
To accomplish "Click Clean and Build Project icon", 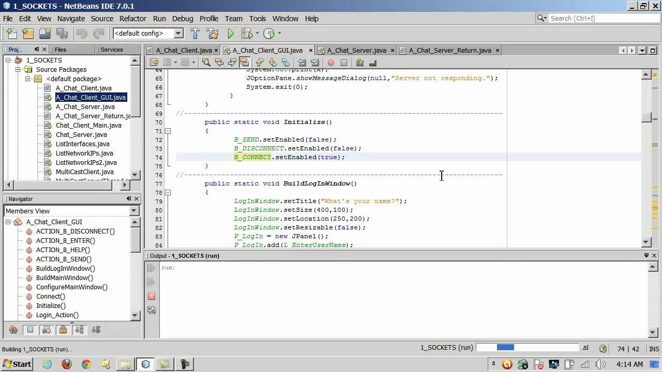I will tap(212, 34).
